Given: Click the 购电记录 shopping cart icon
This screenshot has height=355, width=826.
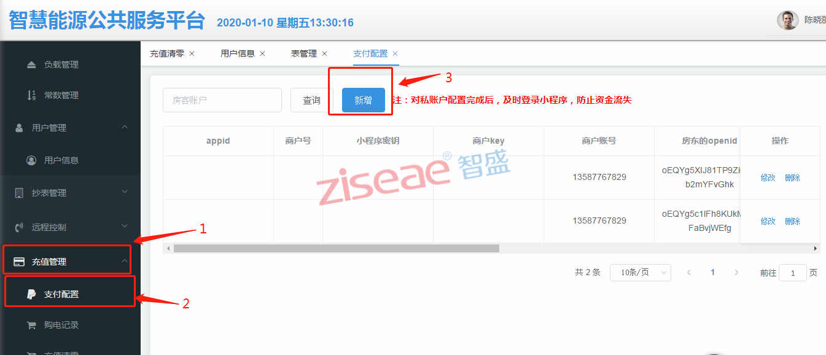Looking at the screenshot, I should [x=31, y=325].
